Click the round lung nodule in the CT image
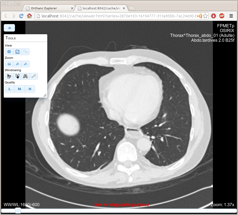This screenshot has height=215, width=238. point(68,124)
